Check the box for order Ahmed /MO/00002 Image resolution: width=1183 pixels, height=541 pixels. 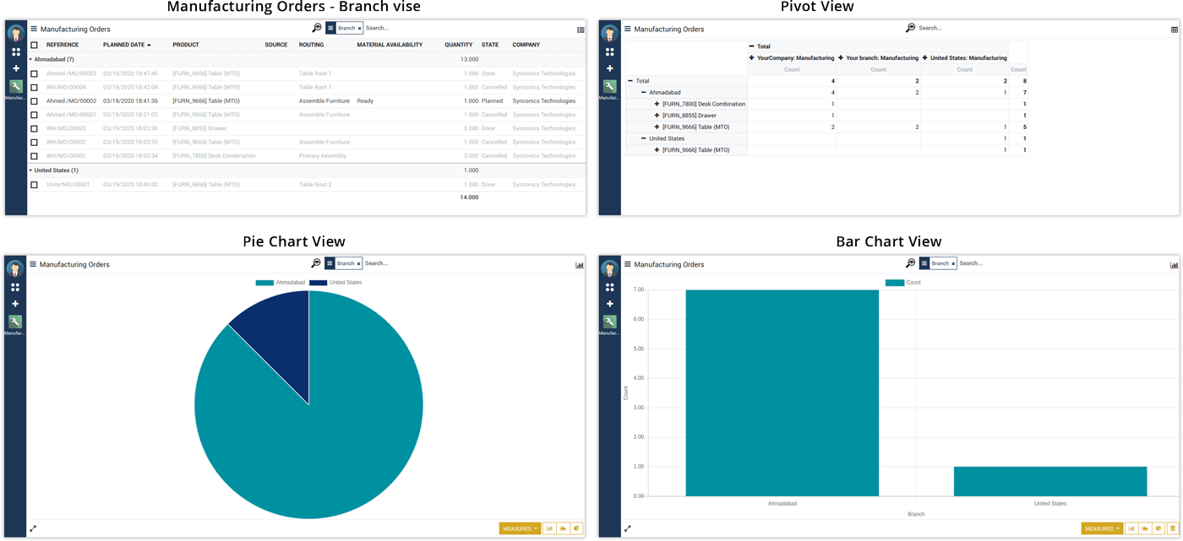34,101
